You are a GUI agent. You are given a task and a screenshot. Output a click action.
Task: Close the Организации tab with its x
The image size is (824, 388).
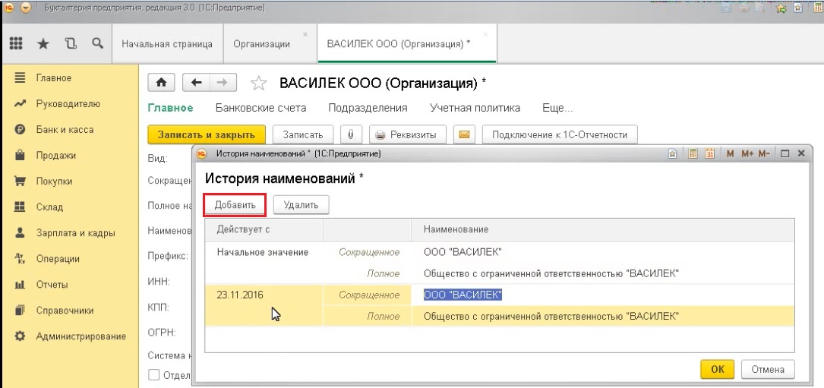click(305, 34)
